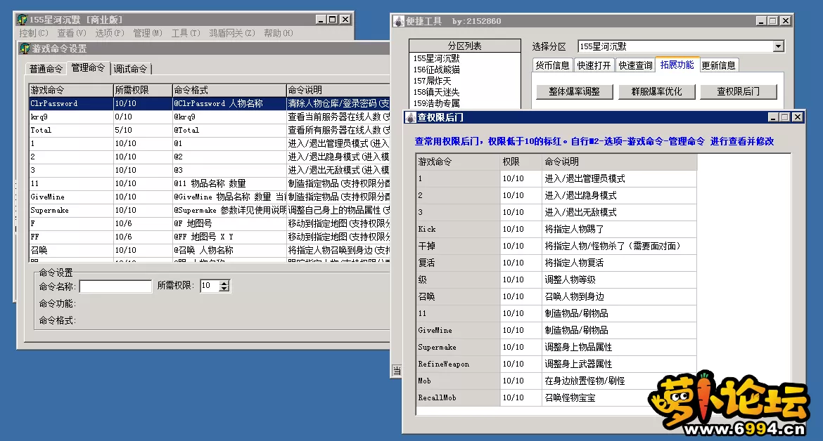Open the 控制(C) menu

point(34,33)
